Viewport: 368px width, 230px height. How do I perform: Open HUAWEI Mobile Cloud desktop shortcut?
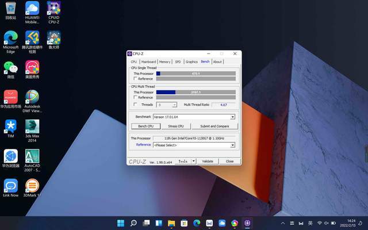(x=32, y=13)
